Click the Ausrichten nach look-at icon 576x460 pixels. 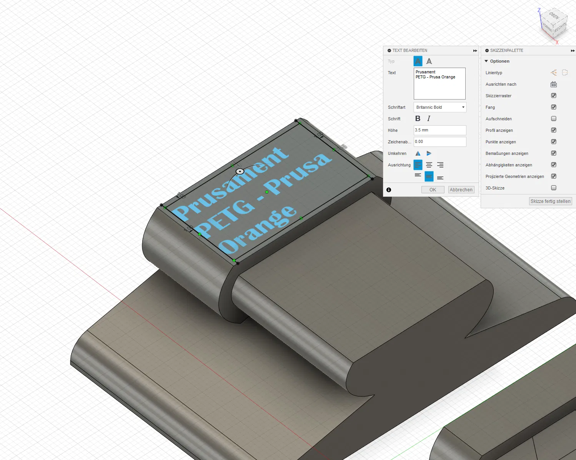(554, 84)
